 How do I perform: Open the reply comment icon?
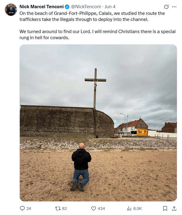[22, 208]
